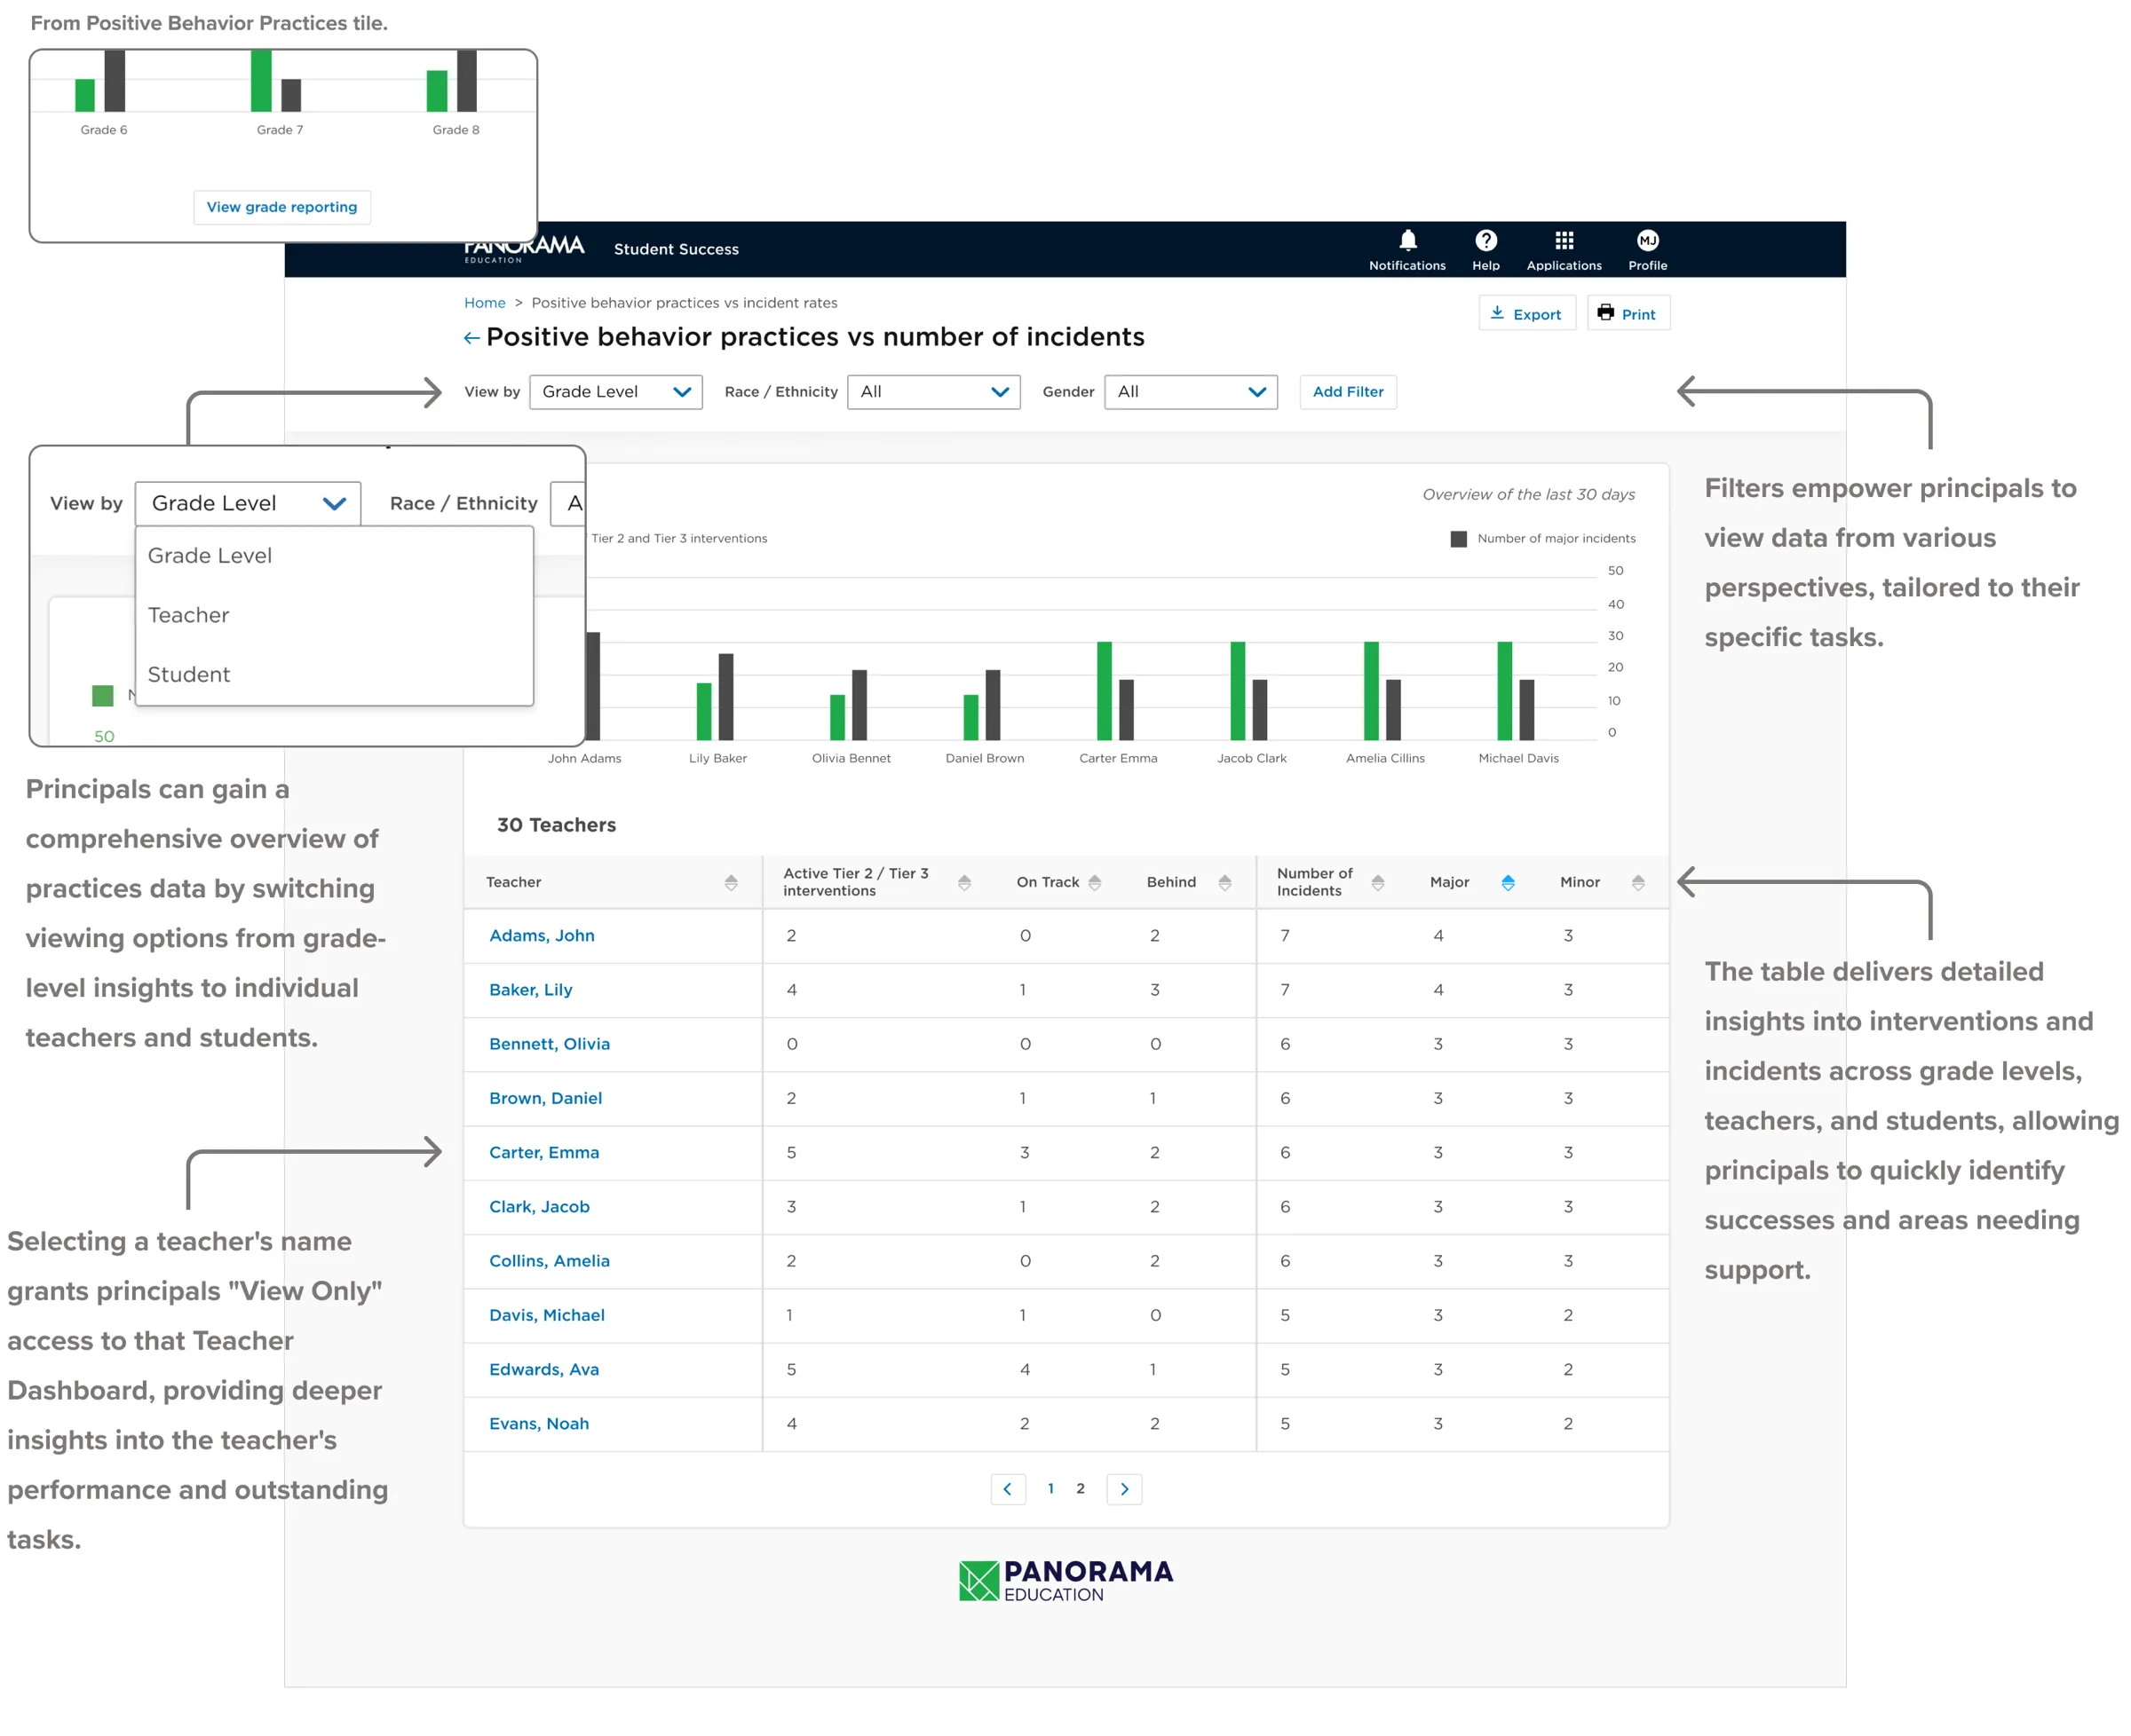Open teacher Edwards, Ava
The image size is (2131, 1736).
point(543,1370)
